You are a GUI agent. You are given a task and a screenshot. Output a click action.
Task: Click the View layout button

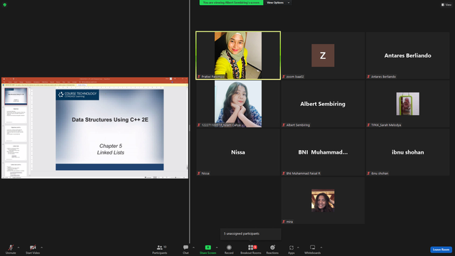click(446, 5)
